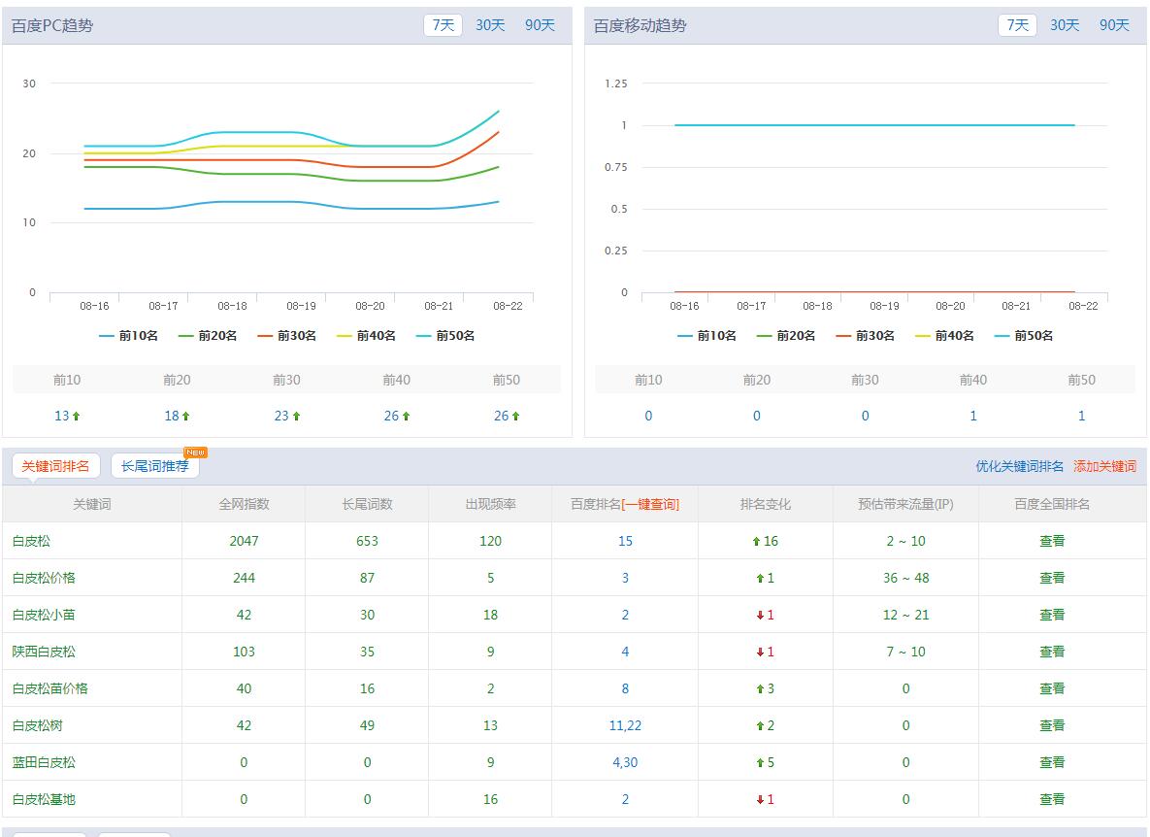Image resolution: width=1150 pixels, height=837 pixels.
Task: Switch 百度移动趋势 to 7天 view
Action: tap(1017, 25)
